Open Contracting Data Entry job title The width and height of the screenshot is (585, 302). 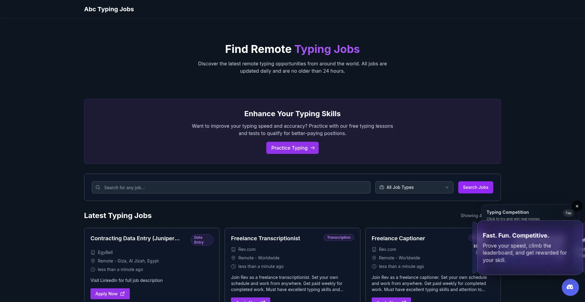[x=135, y=238]
